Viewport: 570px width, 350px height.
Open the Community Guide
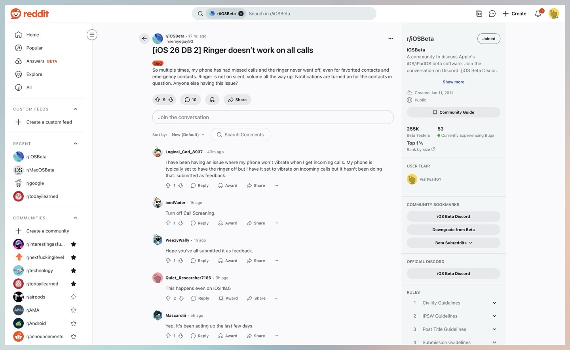[x=454, y=112]
